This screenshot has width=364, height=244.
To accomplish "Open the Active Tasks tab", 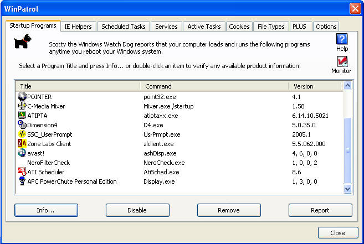I will (x=204, y=27).
